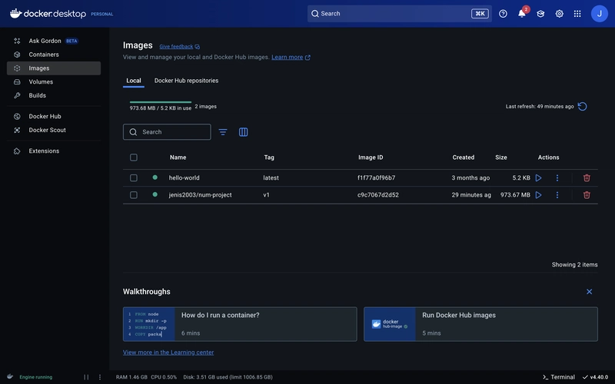Screen dimensions: 615x384
Task: Select all images checkbox in header
Action: click(x=134, y=157)
